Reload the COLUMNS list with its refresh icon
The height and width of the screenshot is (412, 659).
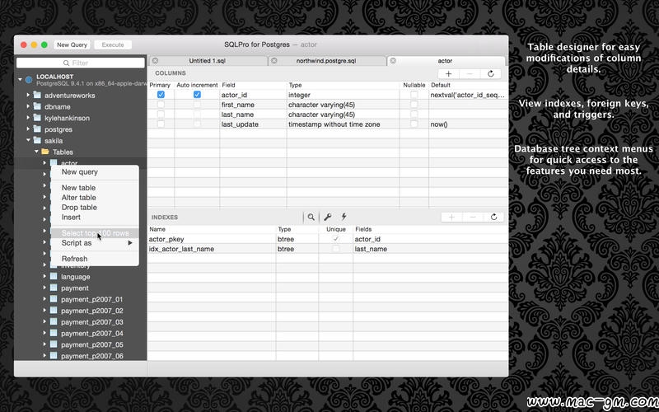490,74
